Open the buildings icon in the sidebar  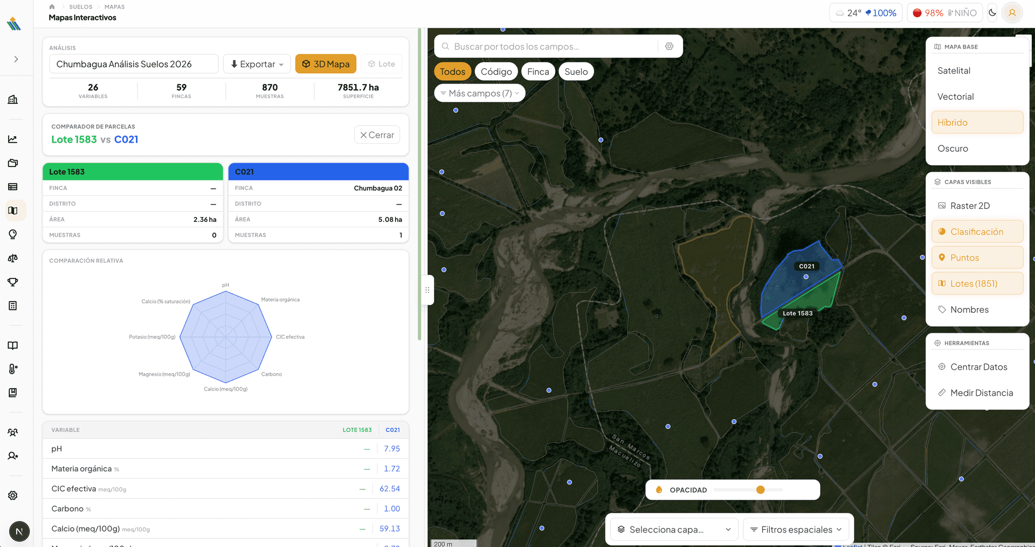click(x=13, y=100)
